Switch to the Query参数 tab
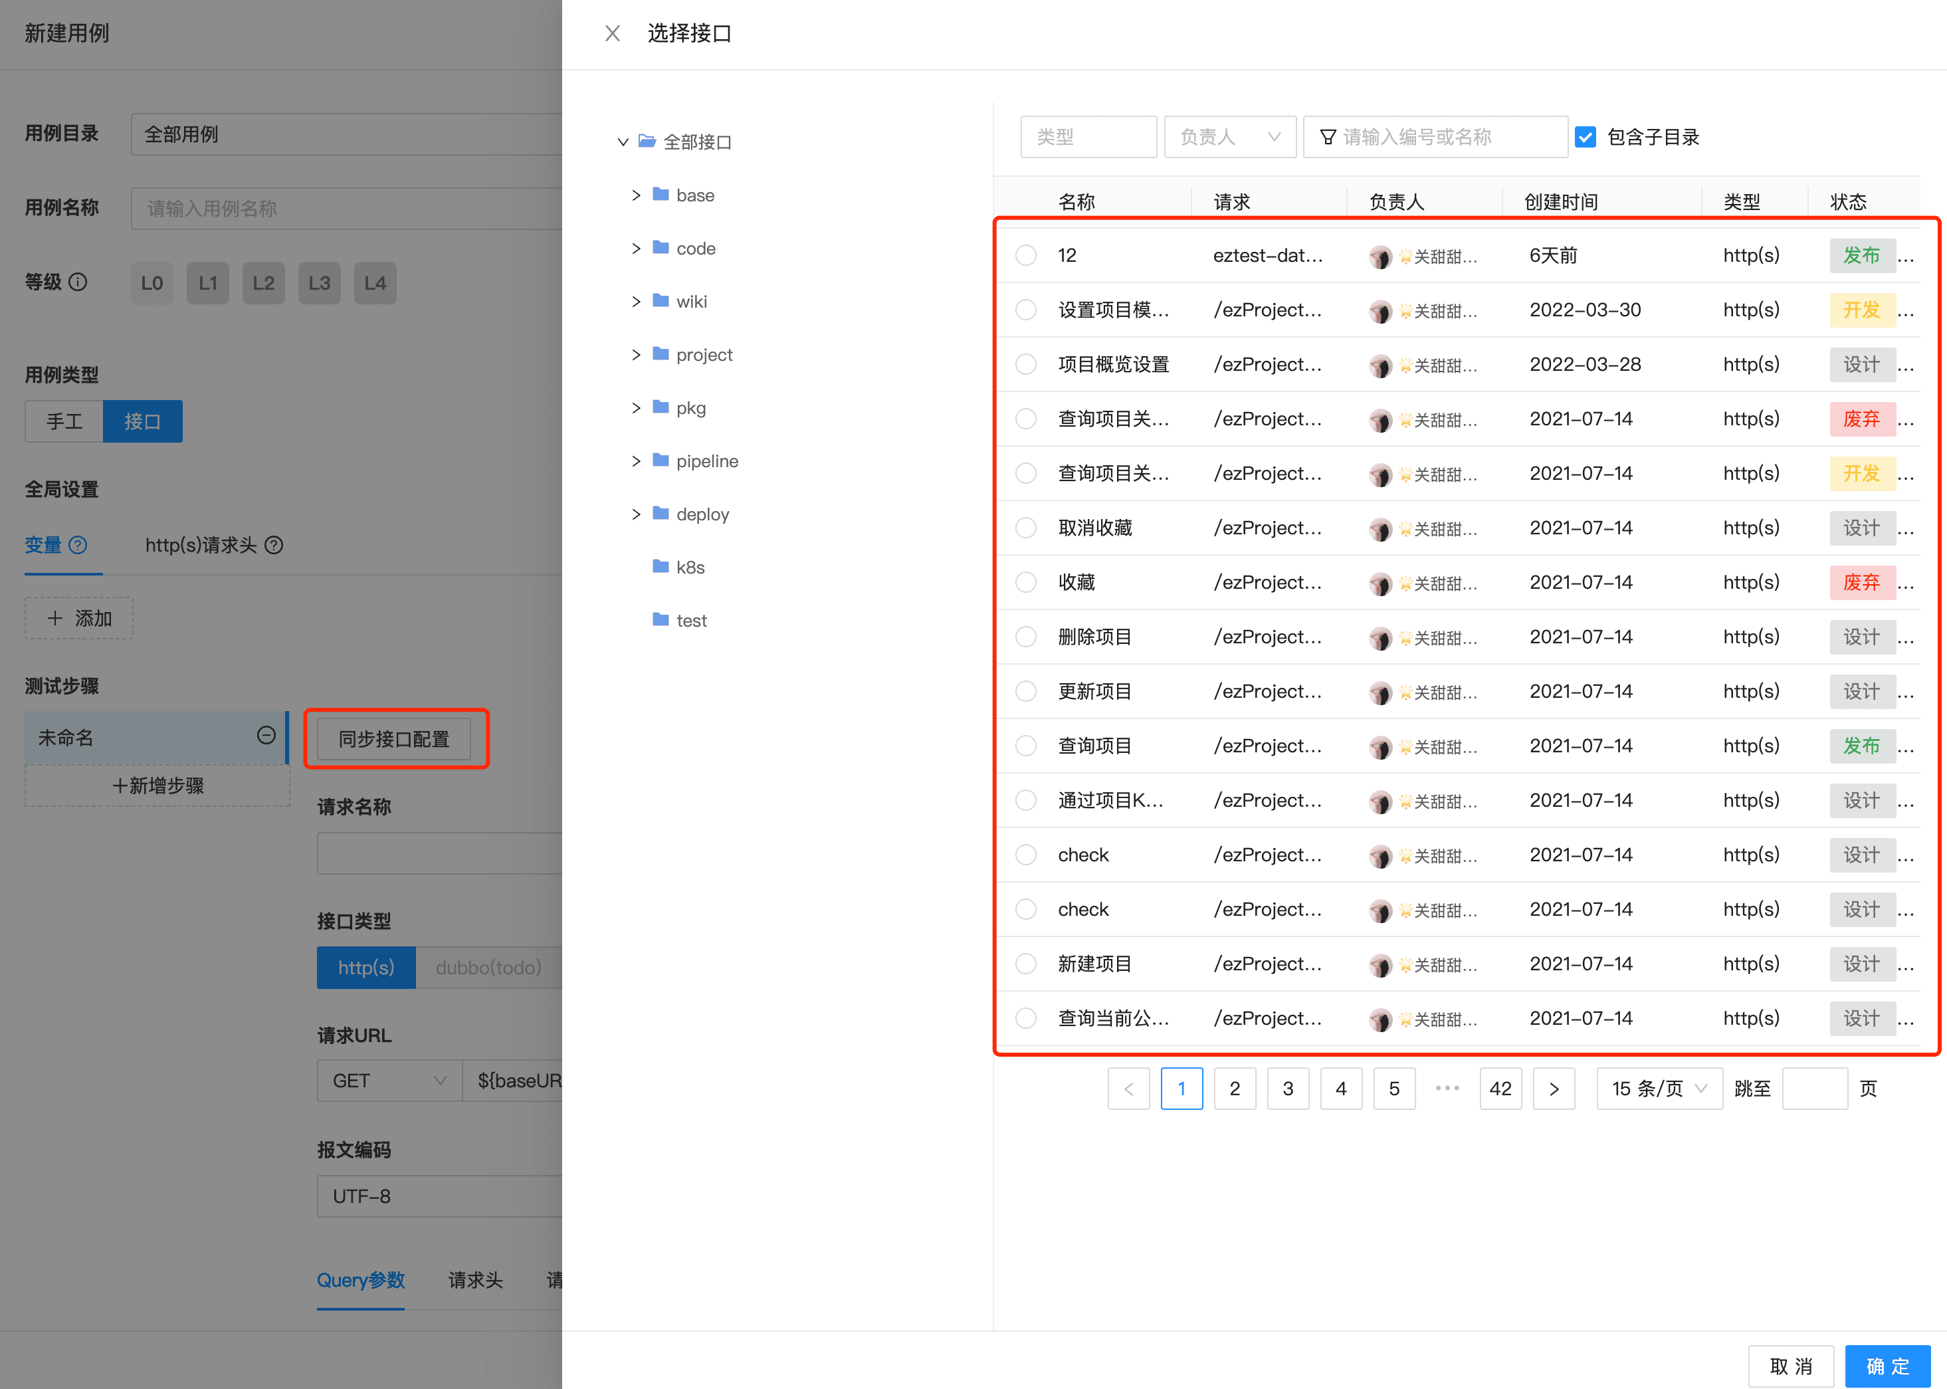Viewport: 1947px width, 1389px height. [x=360, y=1279]
